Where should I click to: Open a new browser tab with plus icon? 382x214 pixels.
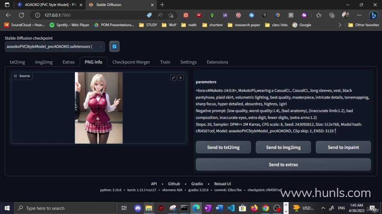point(162,5)
